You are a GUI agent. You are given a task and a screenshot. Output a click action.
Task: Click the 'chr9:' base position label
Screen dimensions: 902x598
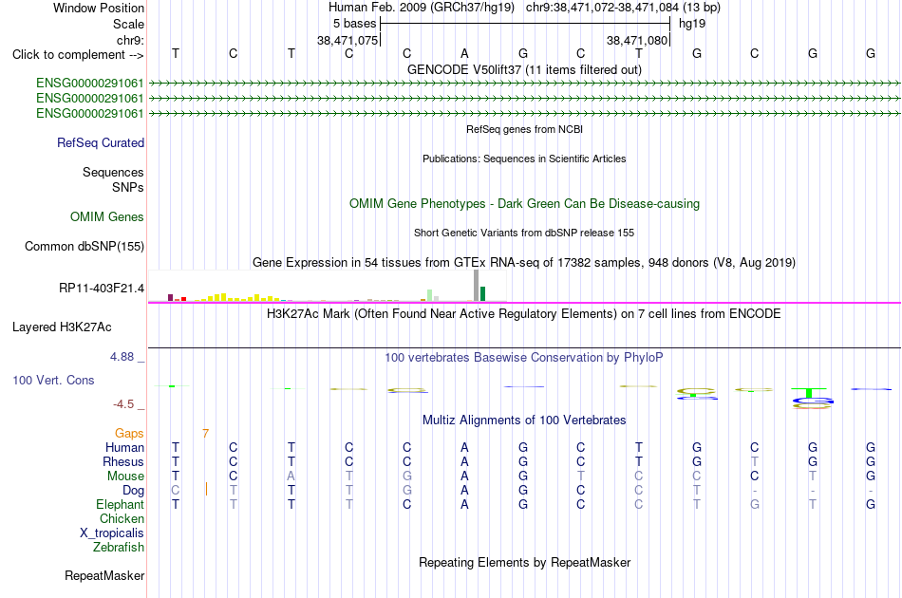pyautogui.click(x=131, y=40)
